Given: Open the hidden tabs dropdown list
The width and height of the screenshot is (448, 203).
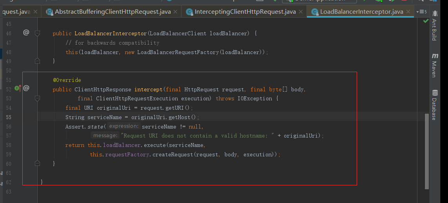Looking at the screenshot, I should tap(421, 12).
